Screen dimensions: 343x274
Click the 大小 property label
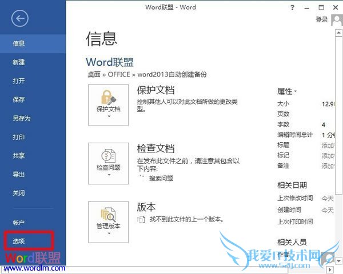coord(284,103)
